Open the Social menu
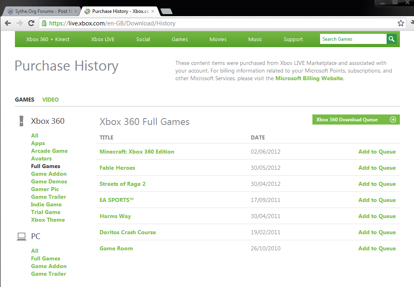The height and width of the screenshot is (287, 414). (143, 40)
